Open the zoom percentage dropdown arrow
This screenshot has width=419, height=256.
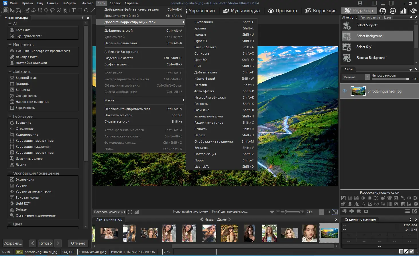pos(322,212)
